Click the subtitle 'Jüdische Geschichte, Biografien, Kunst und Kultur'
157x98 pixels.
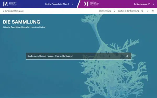24,27
